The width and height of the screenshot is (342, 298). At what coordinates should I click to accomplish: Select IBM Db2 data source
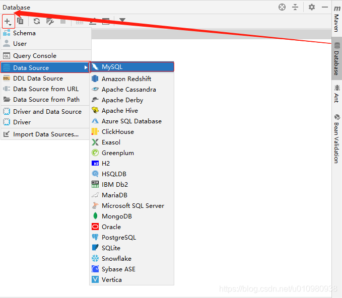point(132,185)
